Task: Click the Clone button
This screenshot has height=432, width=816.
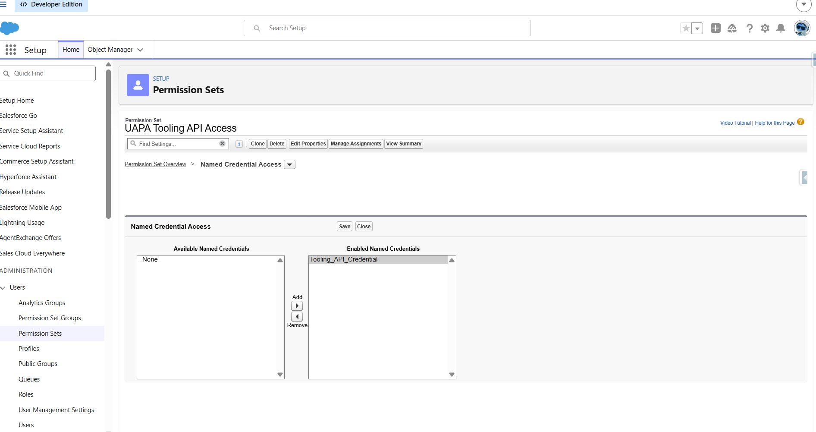Action: coord(258,144)
